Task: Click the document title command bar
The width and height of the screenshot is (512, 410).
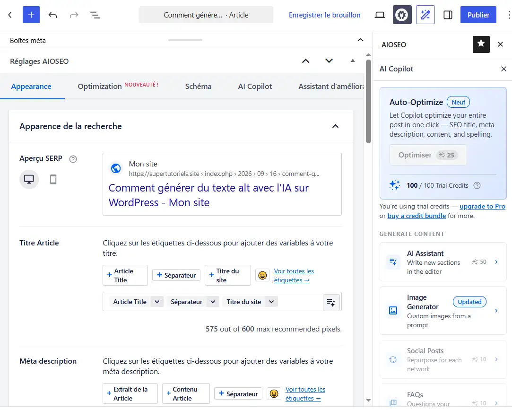Action: coord(206,15)
